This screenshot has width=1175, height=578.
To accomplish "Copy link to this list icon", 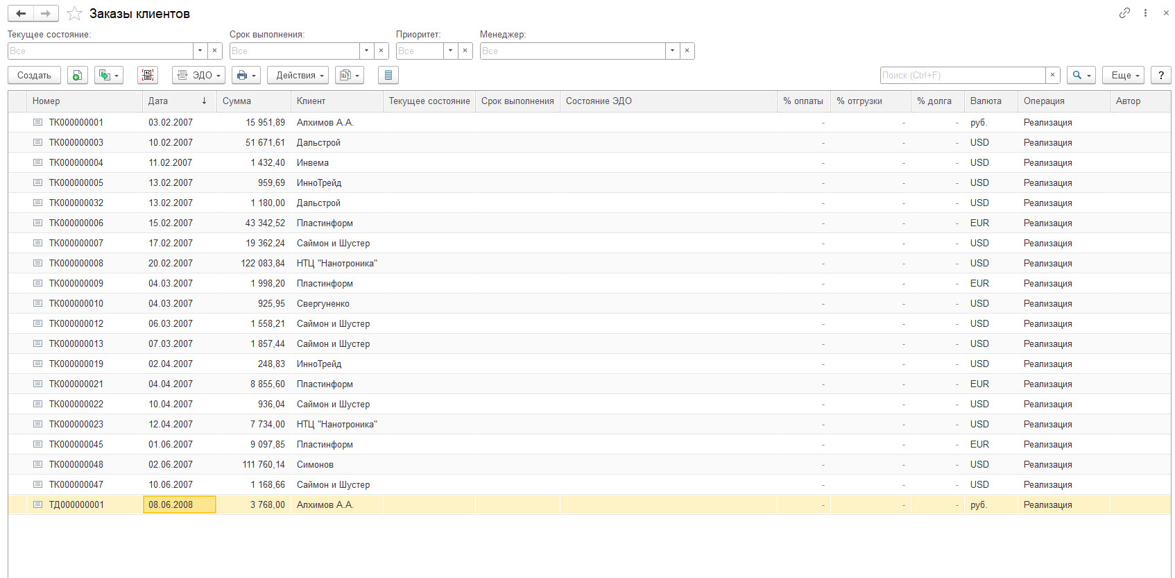I will pyautogui.click(x=1124, y=13).
